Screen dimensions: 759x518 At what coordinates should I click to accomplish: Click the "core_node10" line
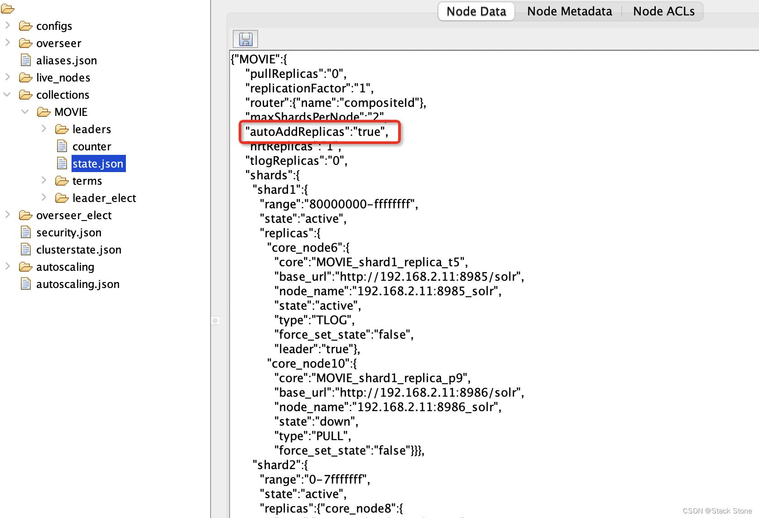312,364
